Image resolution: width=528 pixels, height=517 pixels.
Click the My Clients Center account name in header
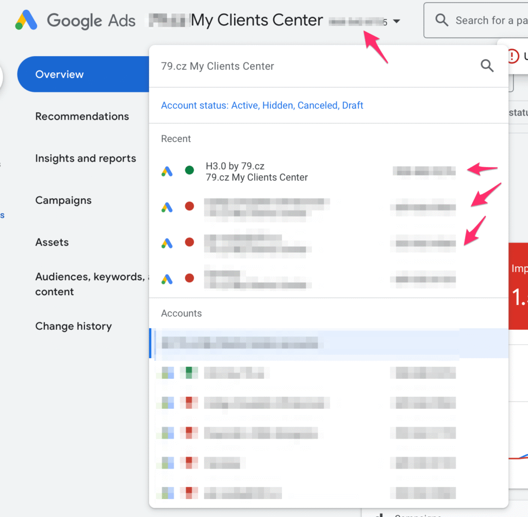click(257, 21)
